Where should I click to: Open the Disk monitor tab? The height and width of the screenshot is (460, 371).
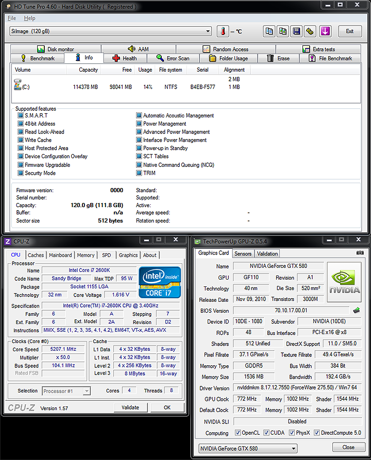56,49
